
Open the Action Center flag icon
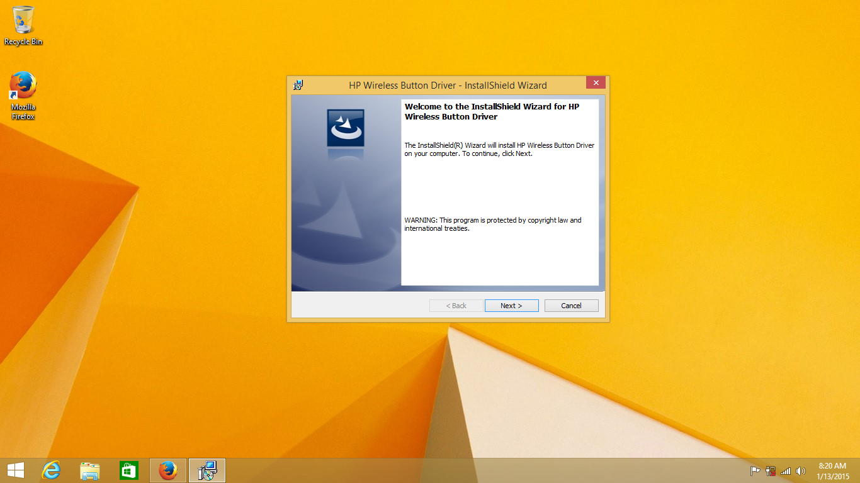[755, 470]
